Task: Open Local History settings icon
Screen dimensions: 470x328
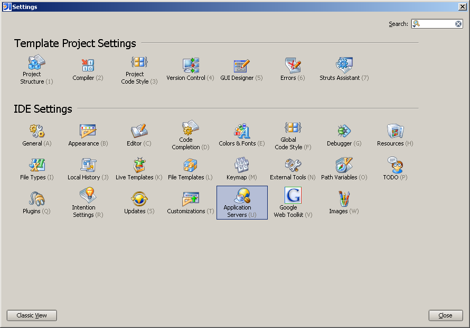Action: coord(88,165)
